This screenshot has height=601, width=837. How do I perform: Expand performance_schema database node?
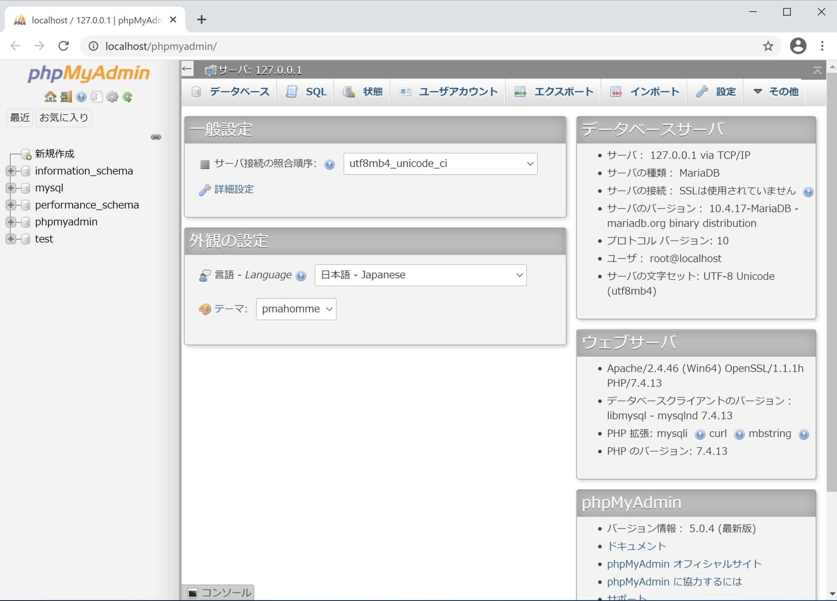11,205
